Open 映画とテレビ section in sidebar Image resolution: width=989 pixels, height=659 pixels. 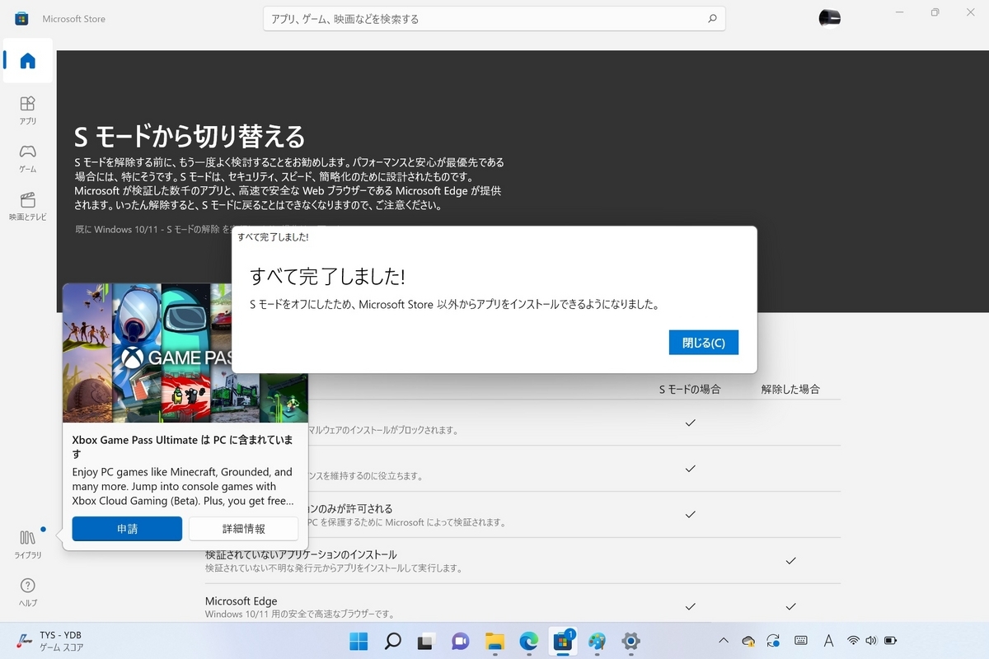pyautogui.click(x=28, y=205)
